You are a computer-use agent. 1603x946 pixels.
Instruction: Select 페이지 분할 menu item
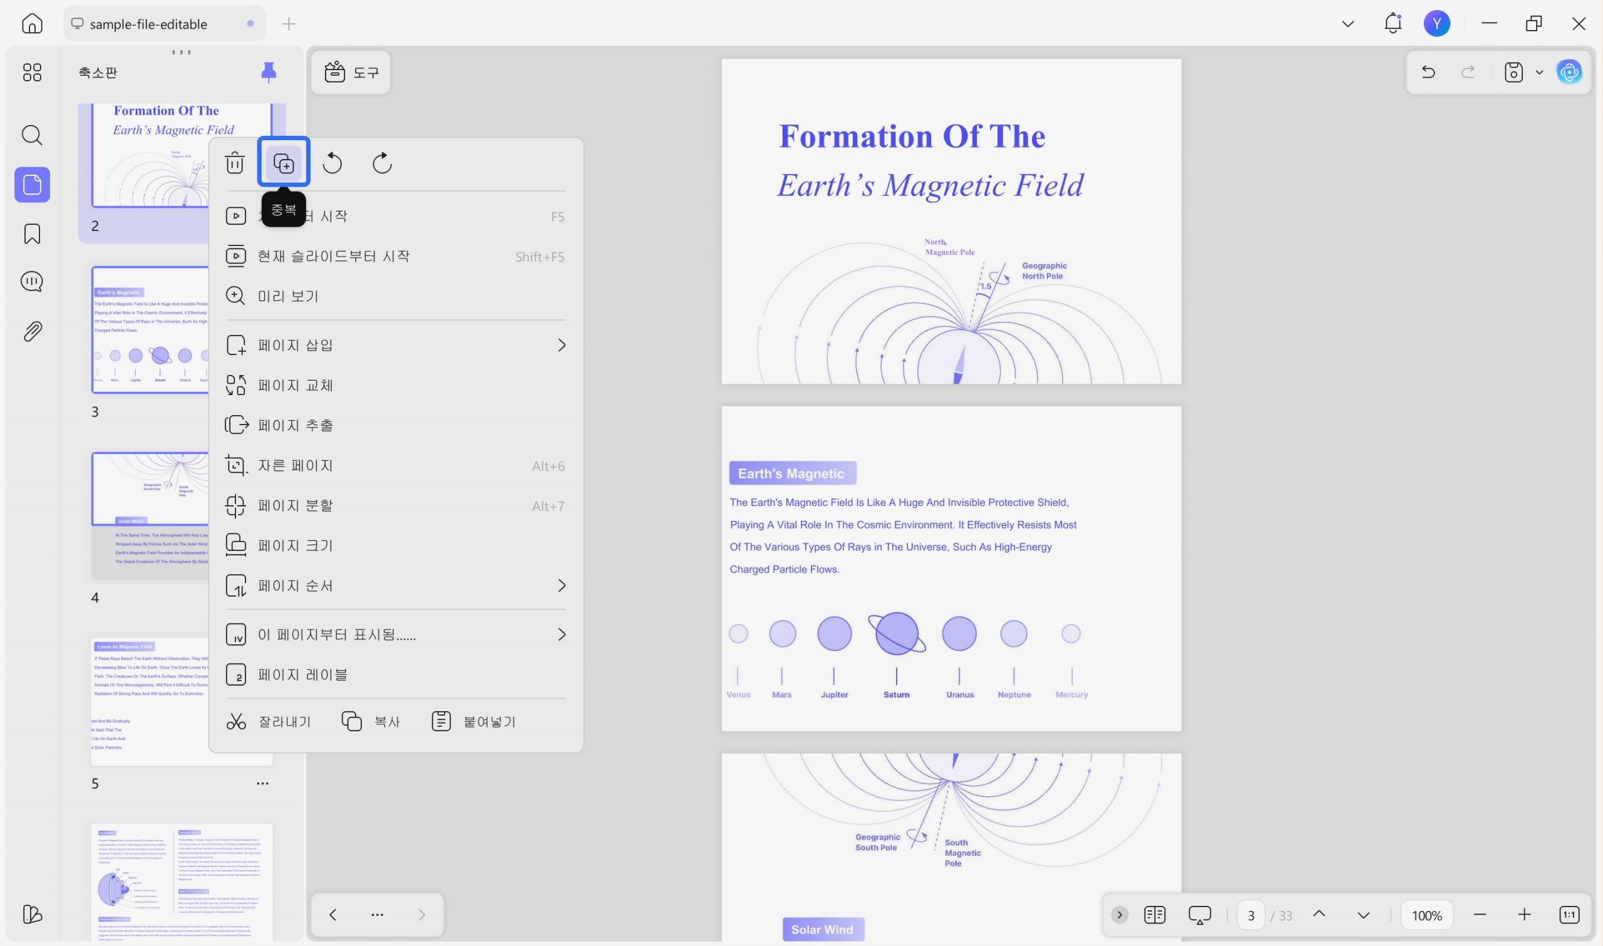point(396,505)
